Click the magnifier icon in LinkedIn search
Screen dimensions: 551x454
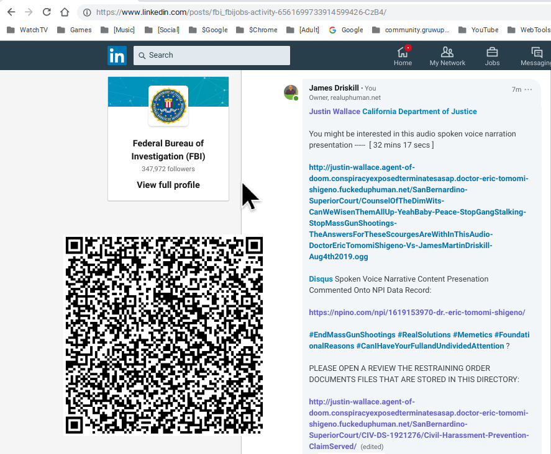click(x=142, y=55)
